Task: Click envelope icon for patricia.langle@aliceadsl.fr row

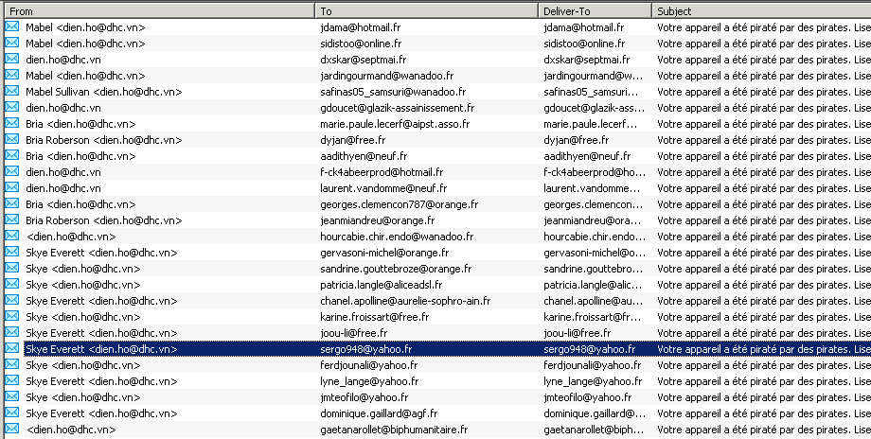Action: [11, 284]
